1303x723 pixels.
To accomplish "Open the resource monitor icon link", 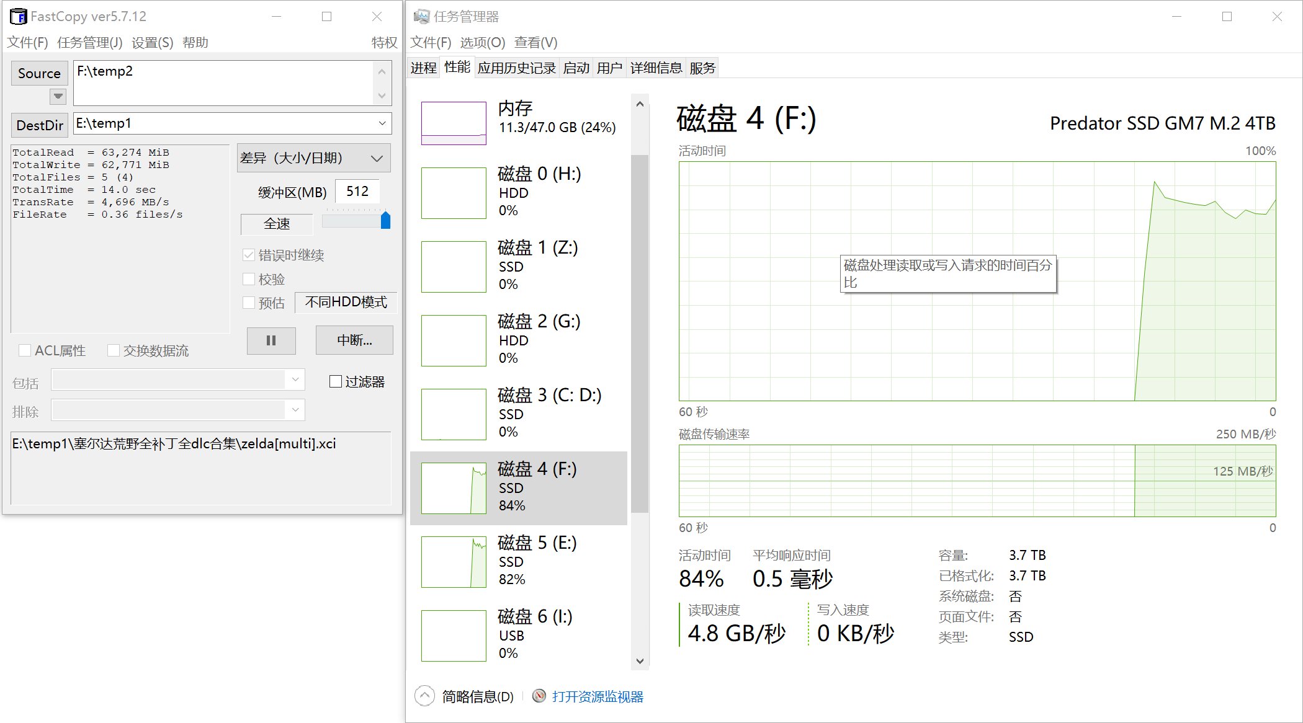I will [x=540, y=696].
